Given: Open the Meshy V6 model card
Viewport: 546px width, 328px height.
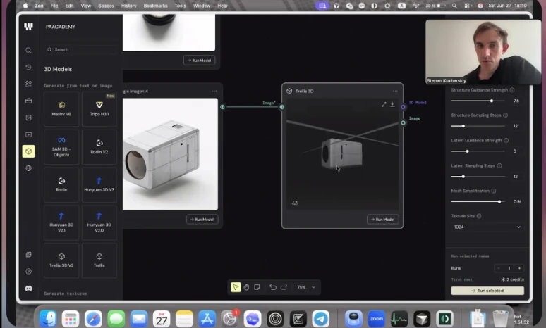Looking at the screenshot, I should click(x=61, y=109).
